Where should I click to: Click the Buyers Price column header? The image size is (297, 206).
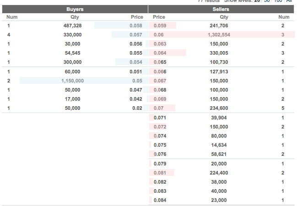click(x=137, y=17)
